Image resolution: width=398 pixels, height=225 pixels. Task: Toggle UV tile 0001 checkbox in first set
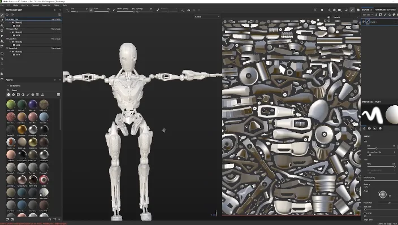(14, 25)
